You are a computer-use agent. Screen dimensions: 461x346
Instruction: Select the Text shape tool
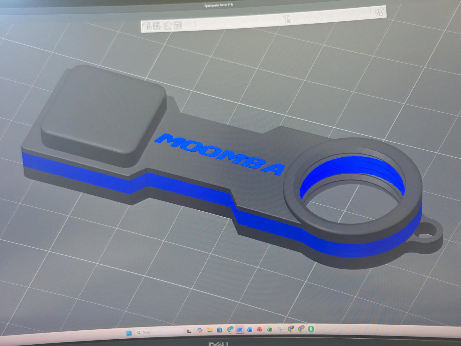(287, 19)
